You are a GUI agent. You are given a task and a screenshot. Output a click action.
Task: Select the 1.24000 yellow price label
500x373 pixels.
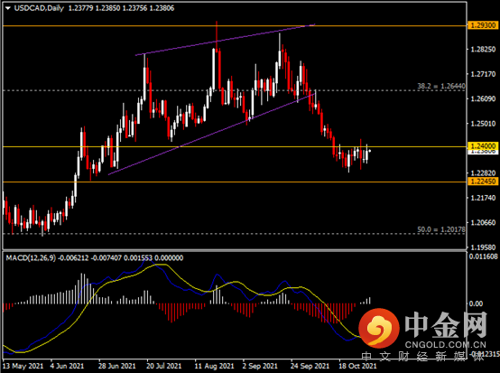483,145
